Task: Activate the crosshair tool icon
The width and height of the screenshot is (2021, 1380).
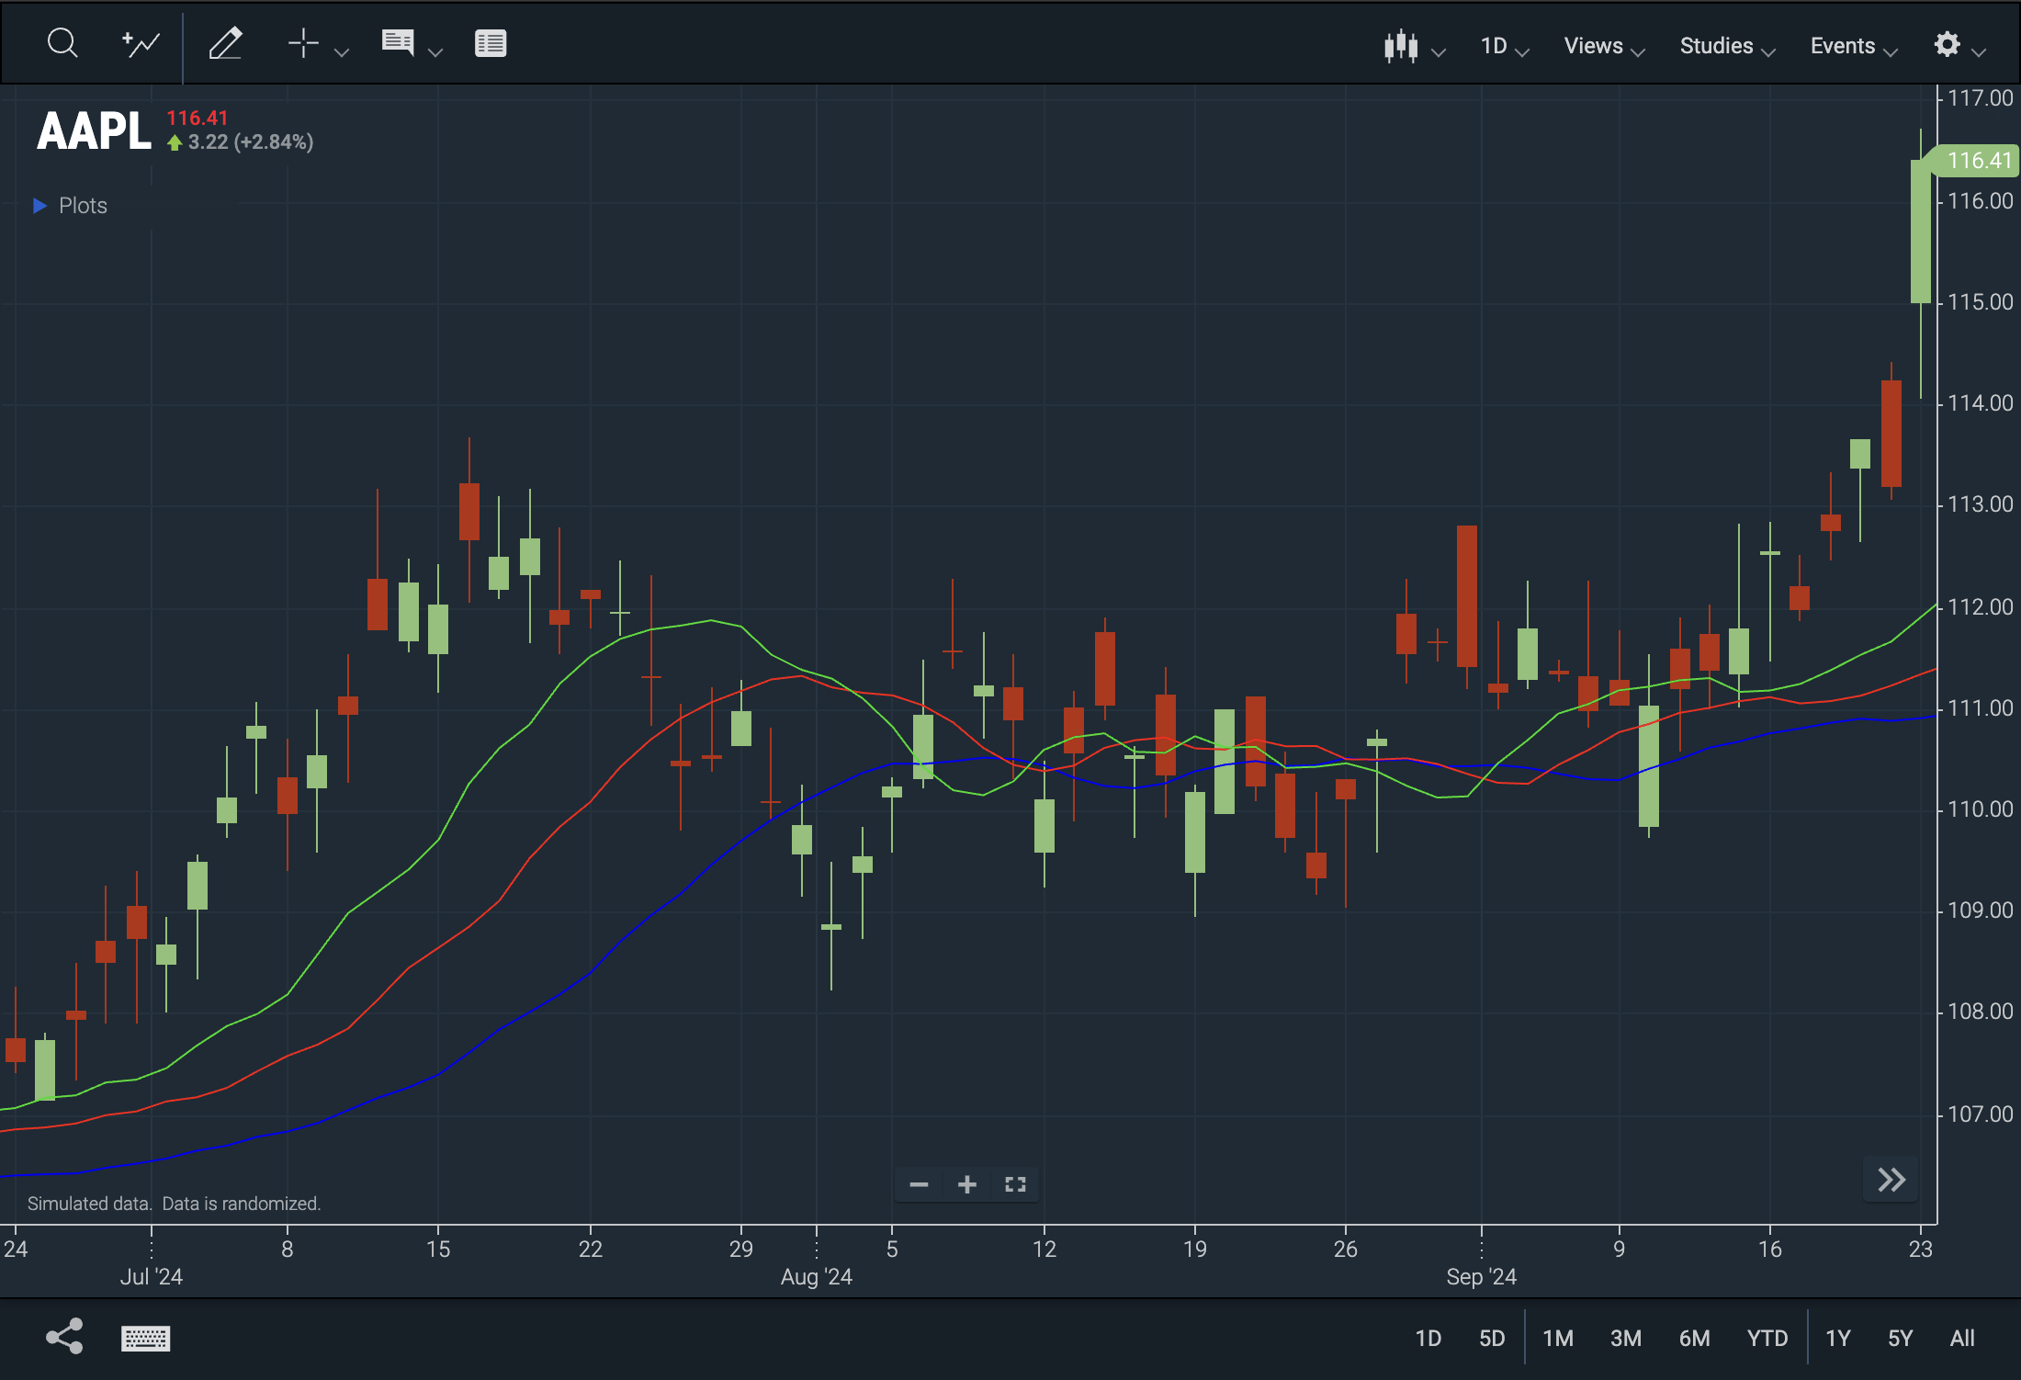Action: coord(303,43)
